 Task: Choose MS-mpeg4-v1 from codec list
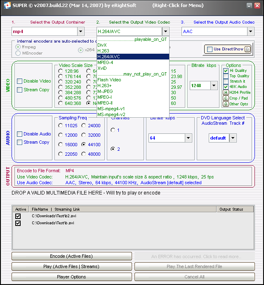point(133,109)
